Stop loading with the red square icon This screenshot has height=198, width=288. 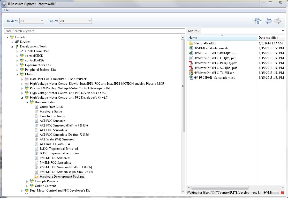coord(282,193)
